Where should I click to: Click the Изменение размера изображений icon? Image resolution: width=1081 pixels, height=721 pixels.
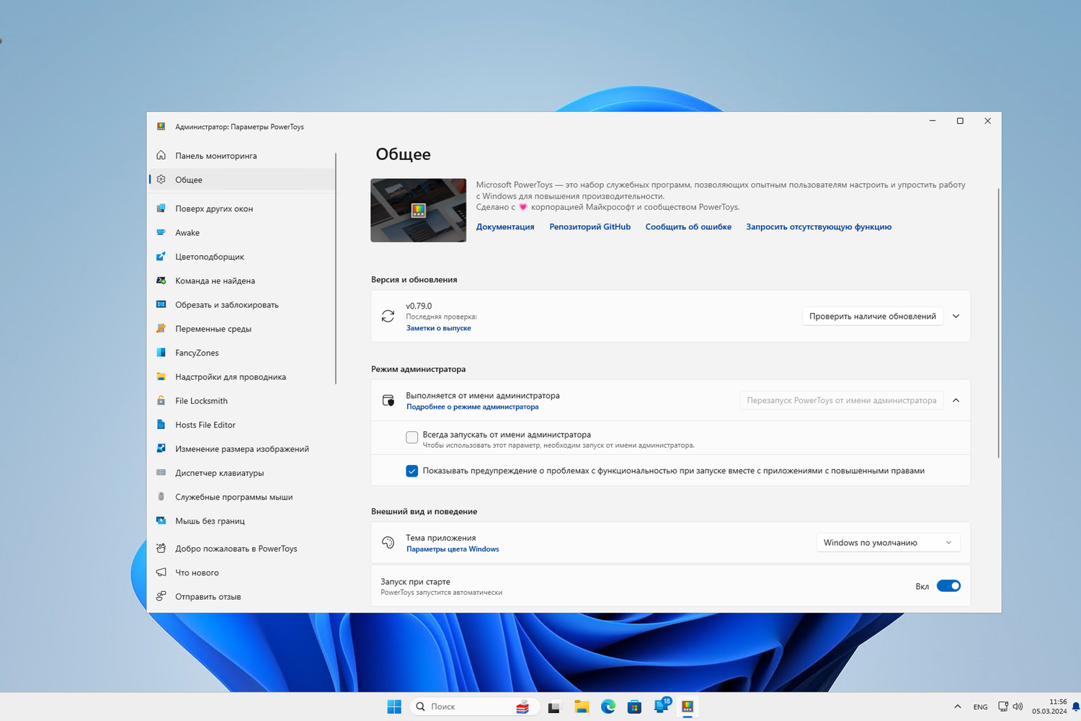pyautogui.click(x=161, y=448)
